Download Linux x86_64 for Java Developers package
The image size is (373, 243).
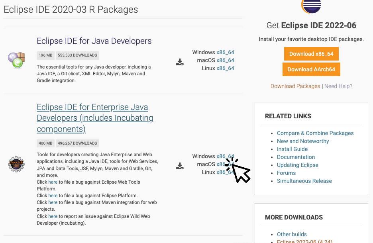click(x=225, y=68)
